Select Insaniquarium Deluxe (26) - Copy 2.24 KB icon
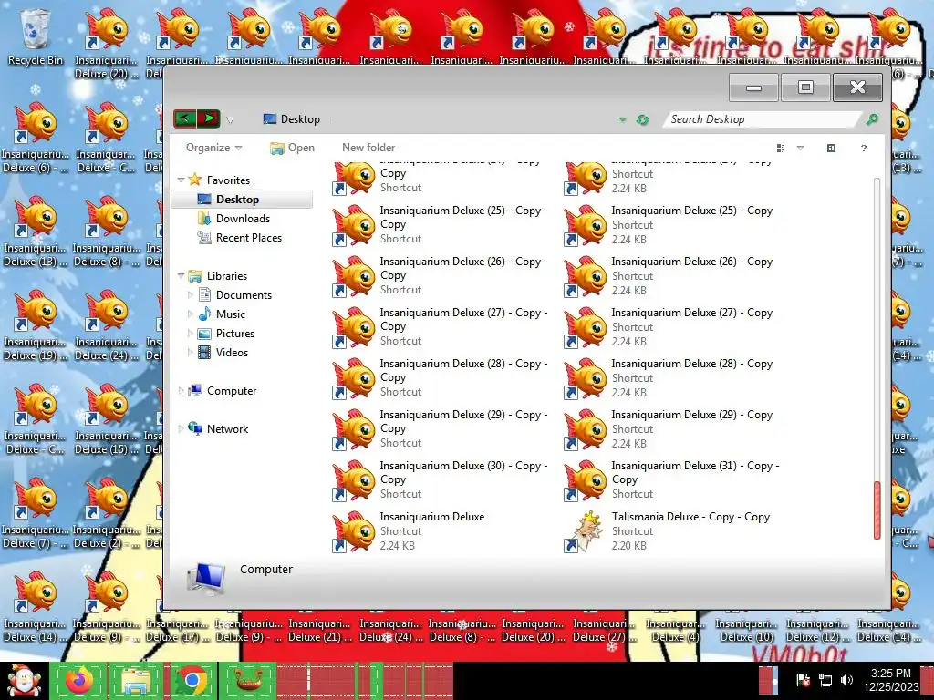This screenshot has height=700, width=934. (586, 276)
